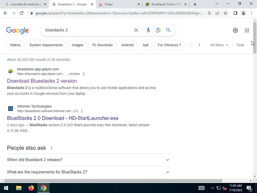Expand requirements for BlueStacks 2 question
Image resolution: width=257 pixels, height=193 pixels.
click(x=89, y=172)
